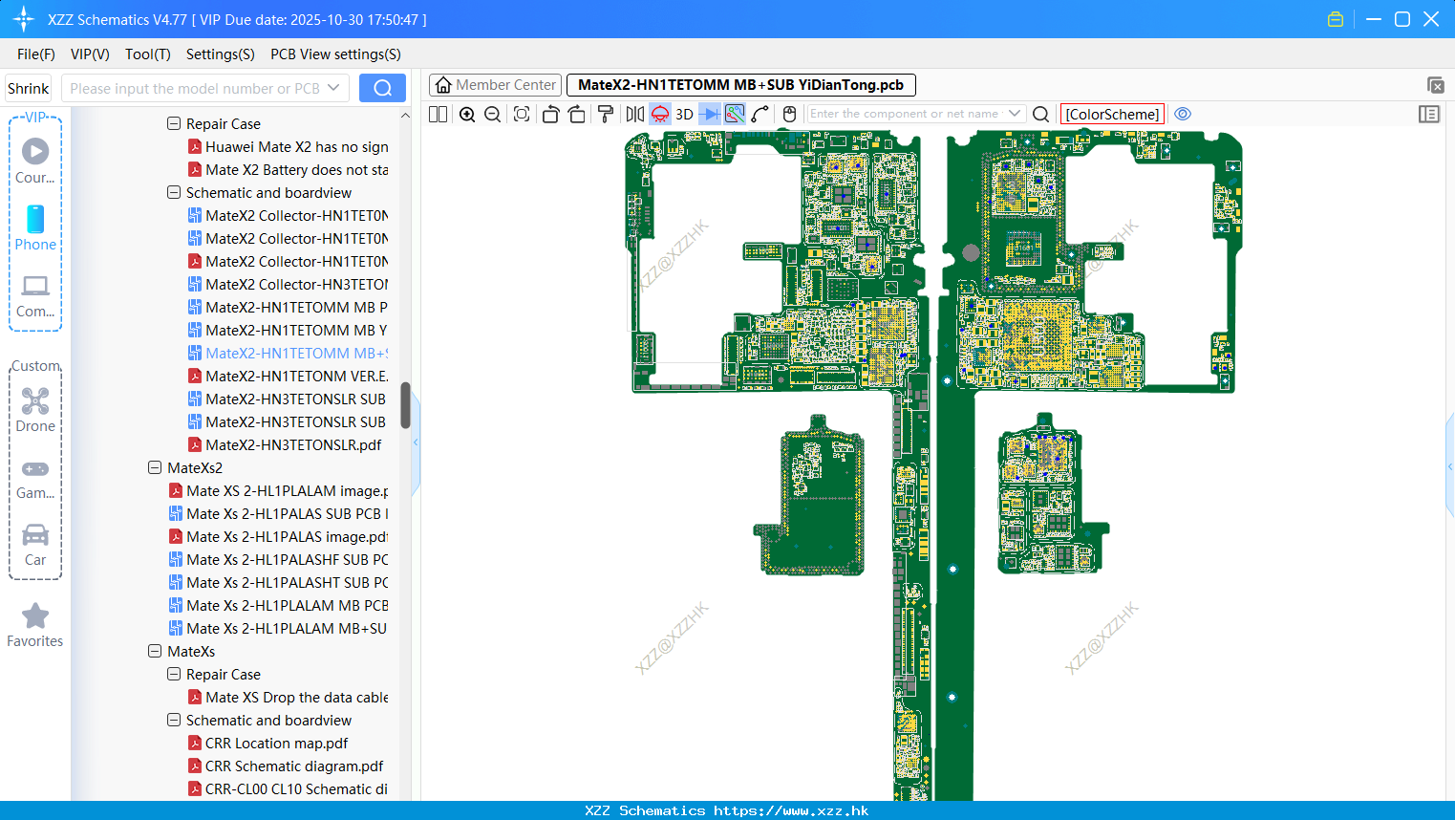This screenshot has width=1455, height=820.
Task: Open the File(F) menu
Action: pos(36,54)
